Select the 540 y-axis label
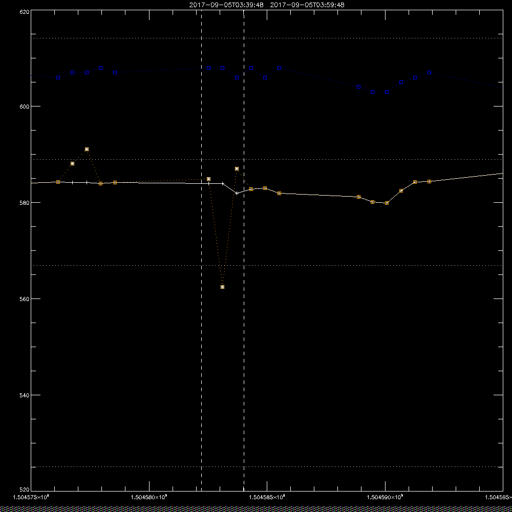512x512 pixels. (24, 395)
